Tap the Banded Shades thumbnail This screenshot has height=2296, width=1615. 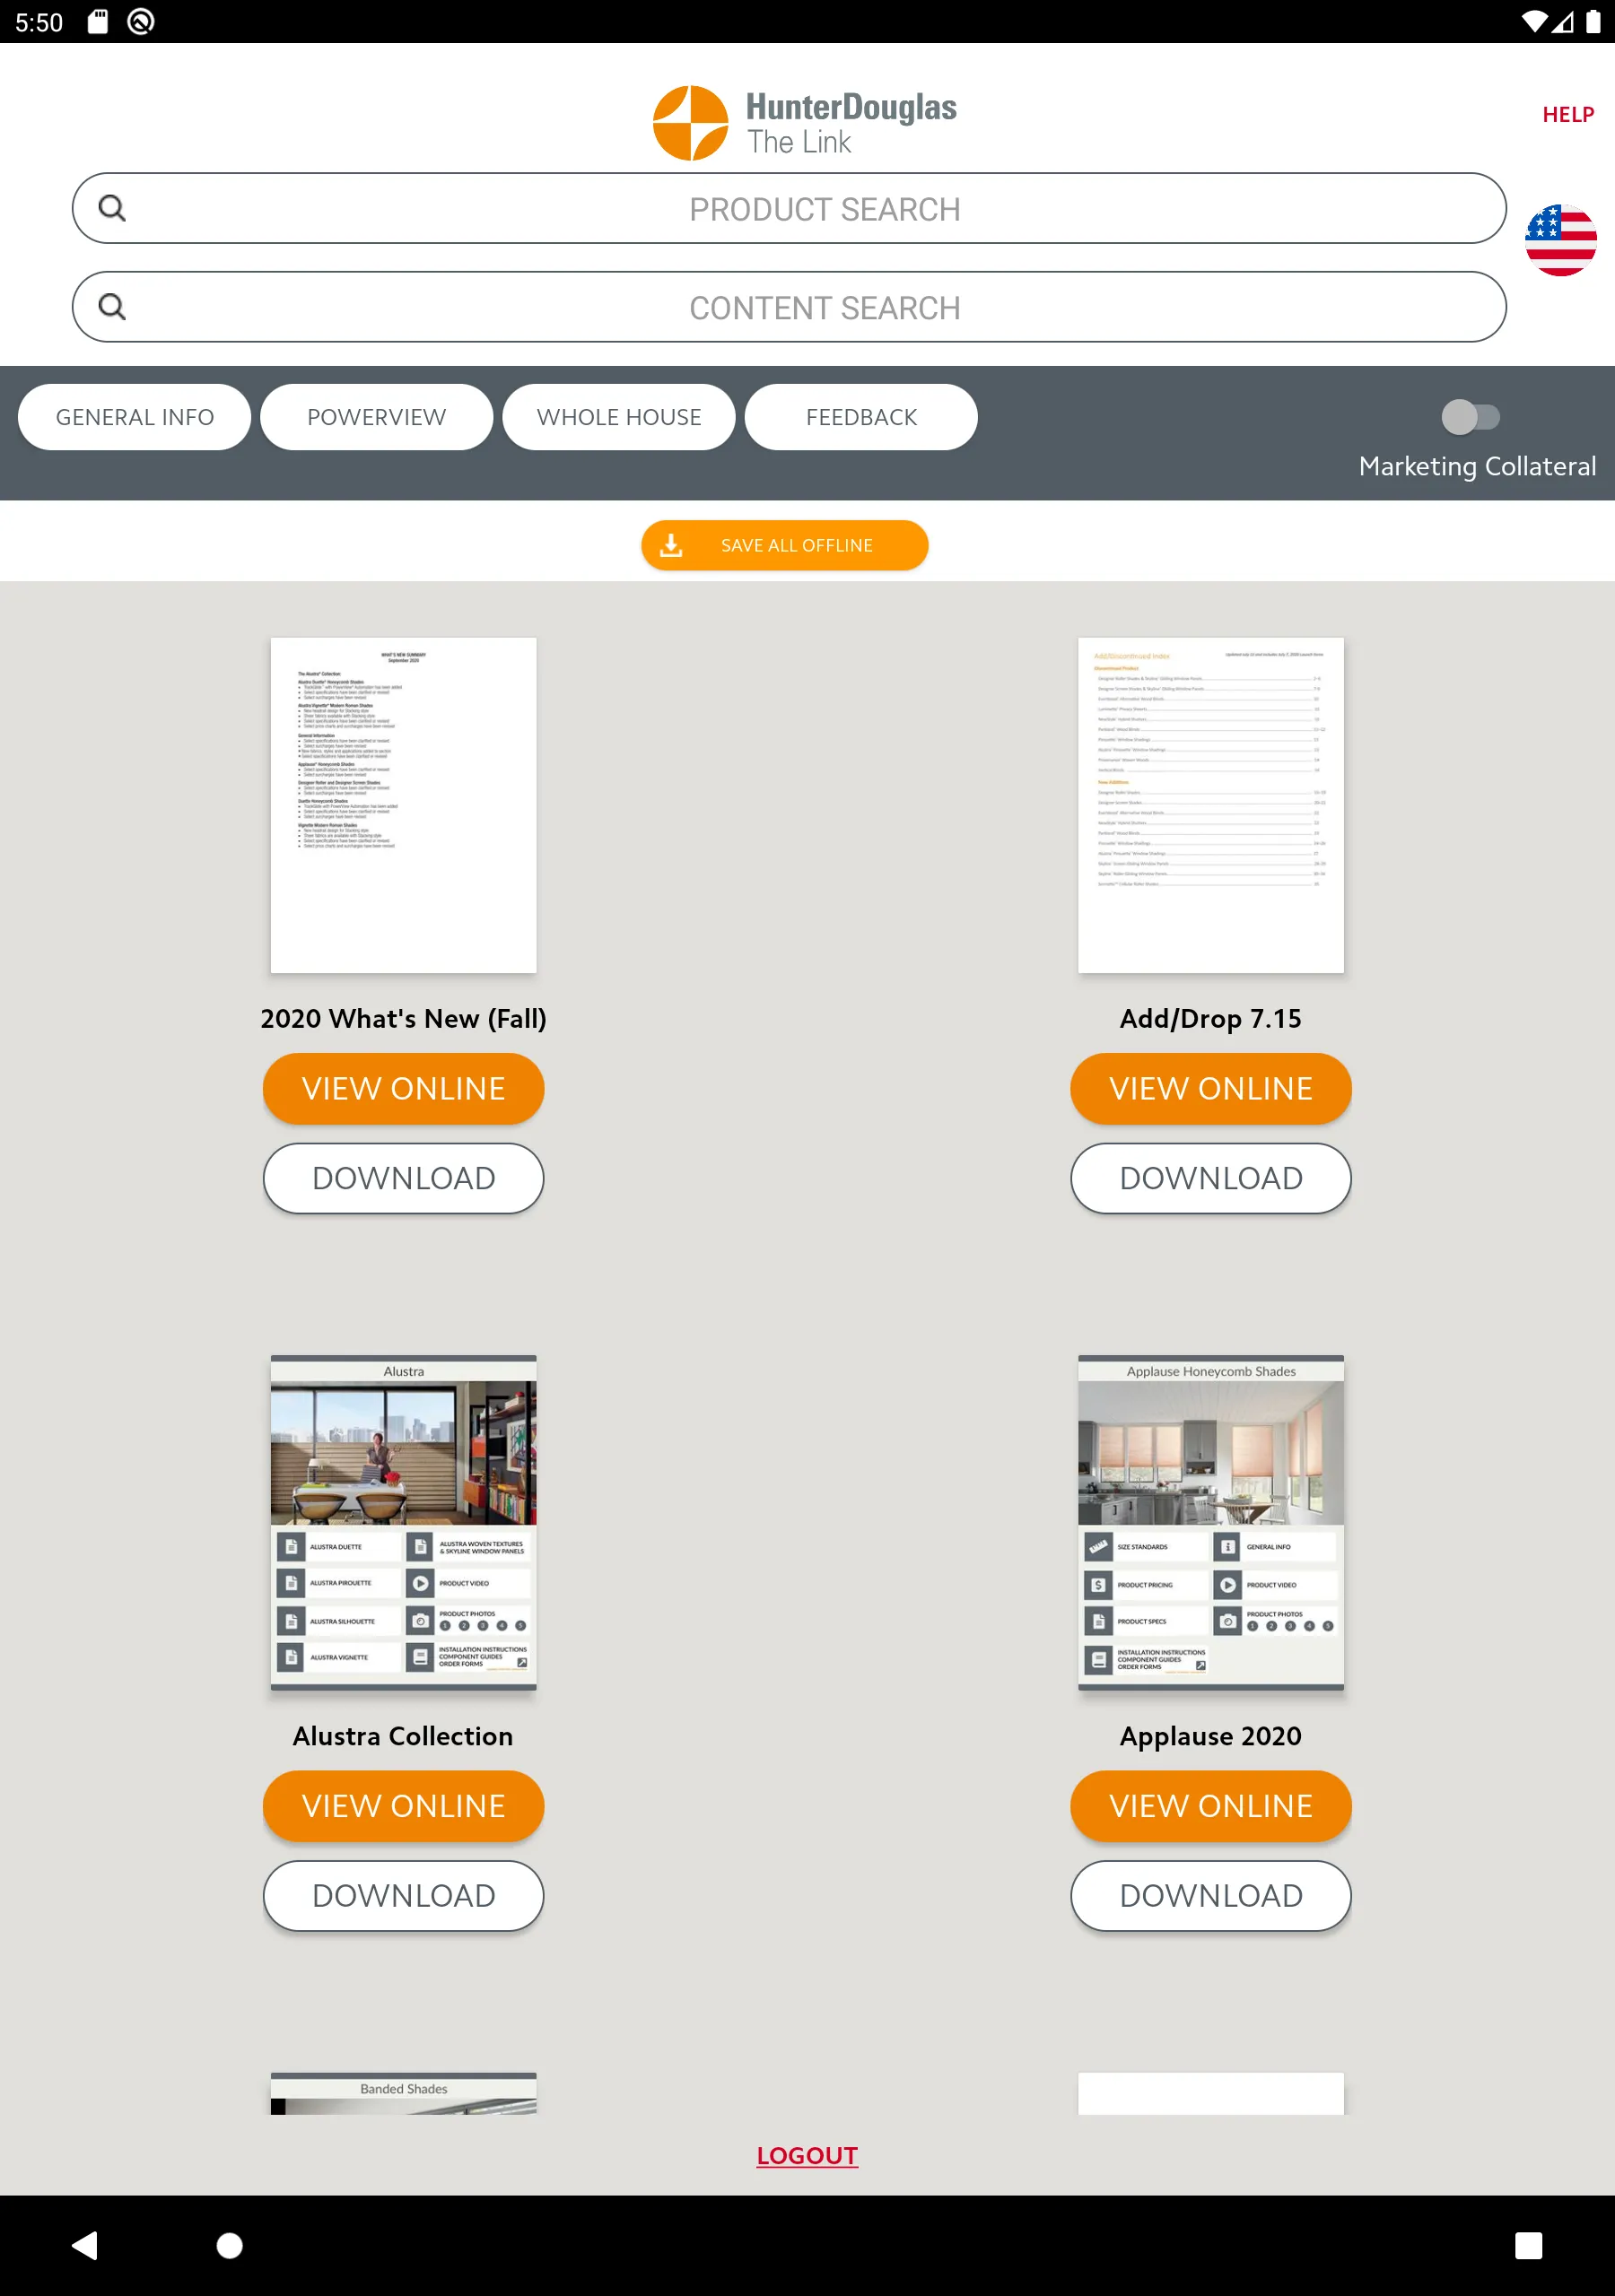(403, 2093)
